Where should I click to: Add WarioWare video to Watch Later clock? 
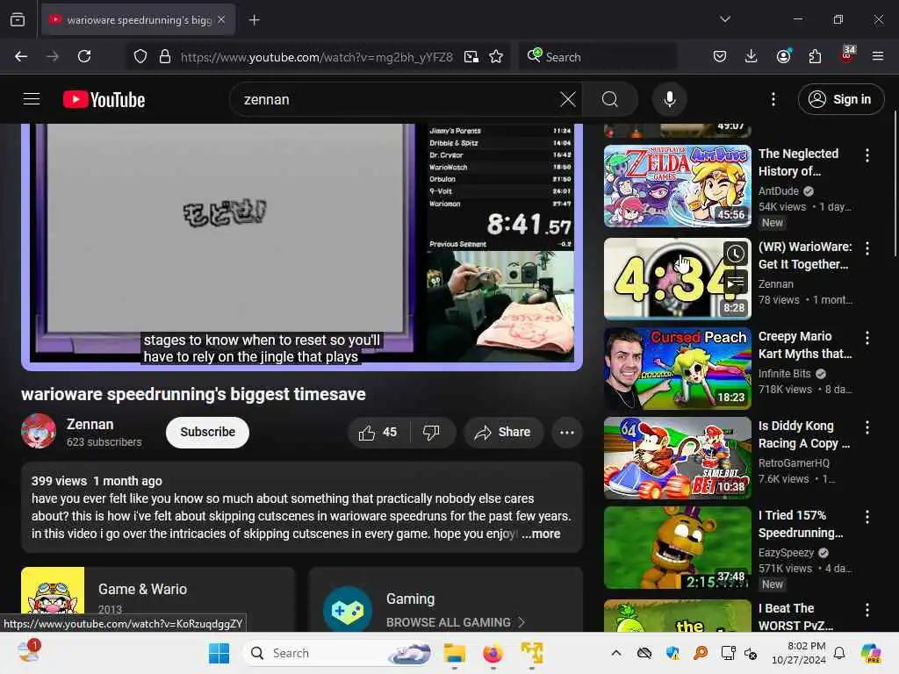pos(735,254)
